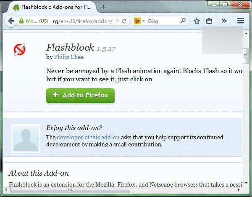Follow the developer of this add-on link
This screenshot has height=197, width=252.
88,137
